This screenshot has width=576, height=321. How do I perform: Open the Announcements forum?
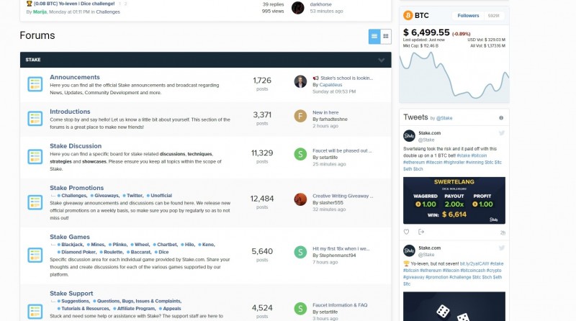click(x=75, y=77)
